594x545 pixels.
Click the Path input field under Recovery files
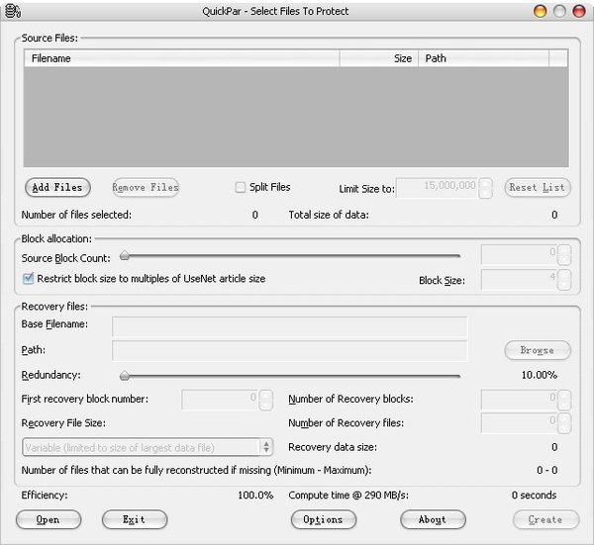click(x=290, y=351)
